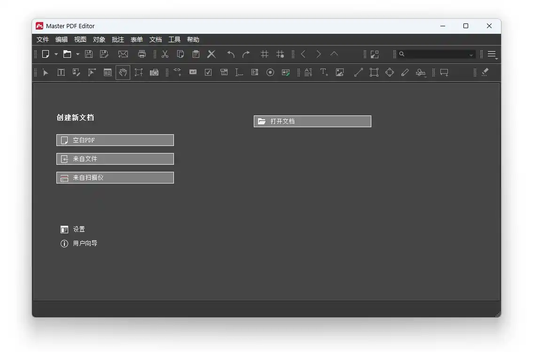
Task: Click the save floppy disk icon
Action: pos(89,54)
